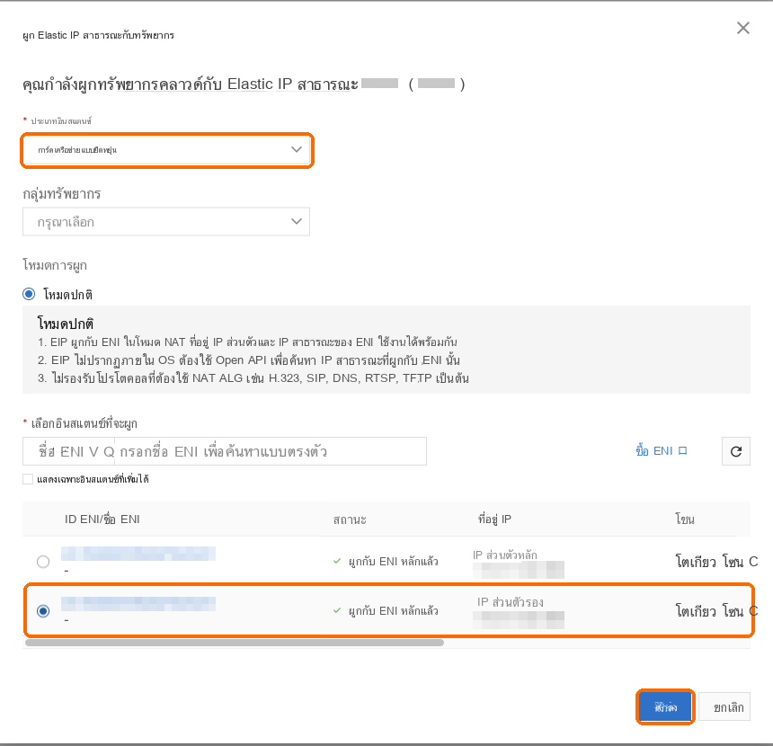The height and width of the screenshot is (746, 773).
Task: Select the โหมดปกติ radio button
Action: [x=29, y=295]
